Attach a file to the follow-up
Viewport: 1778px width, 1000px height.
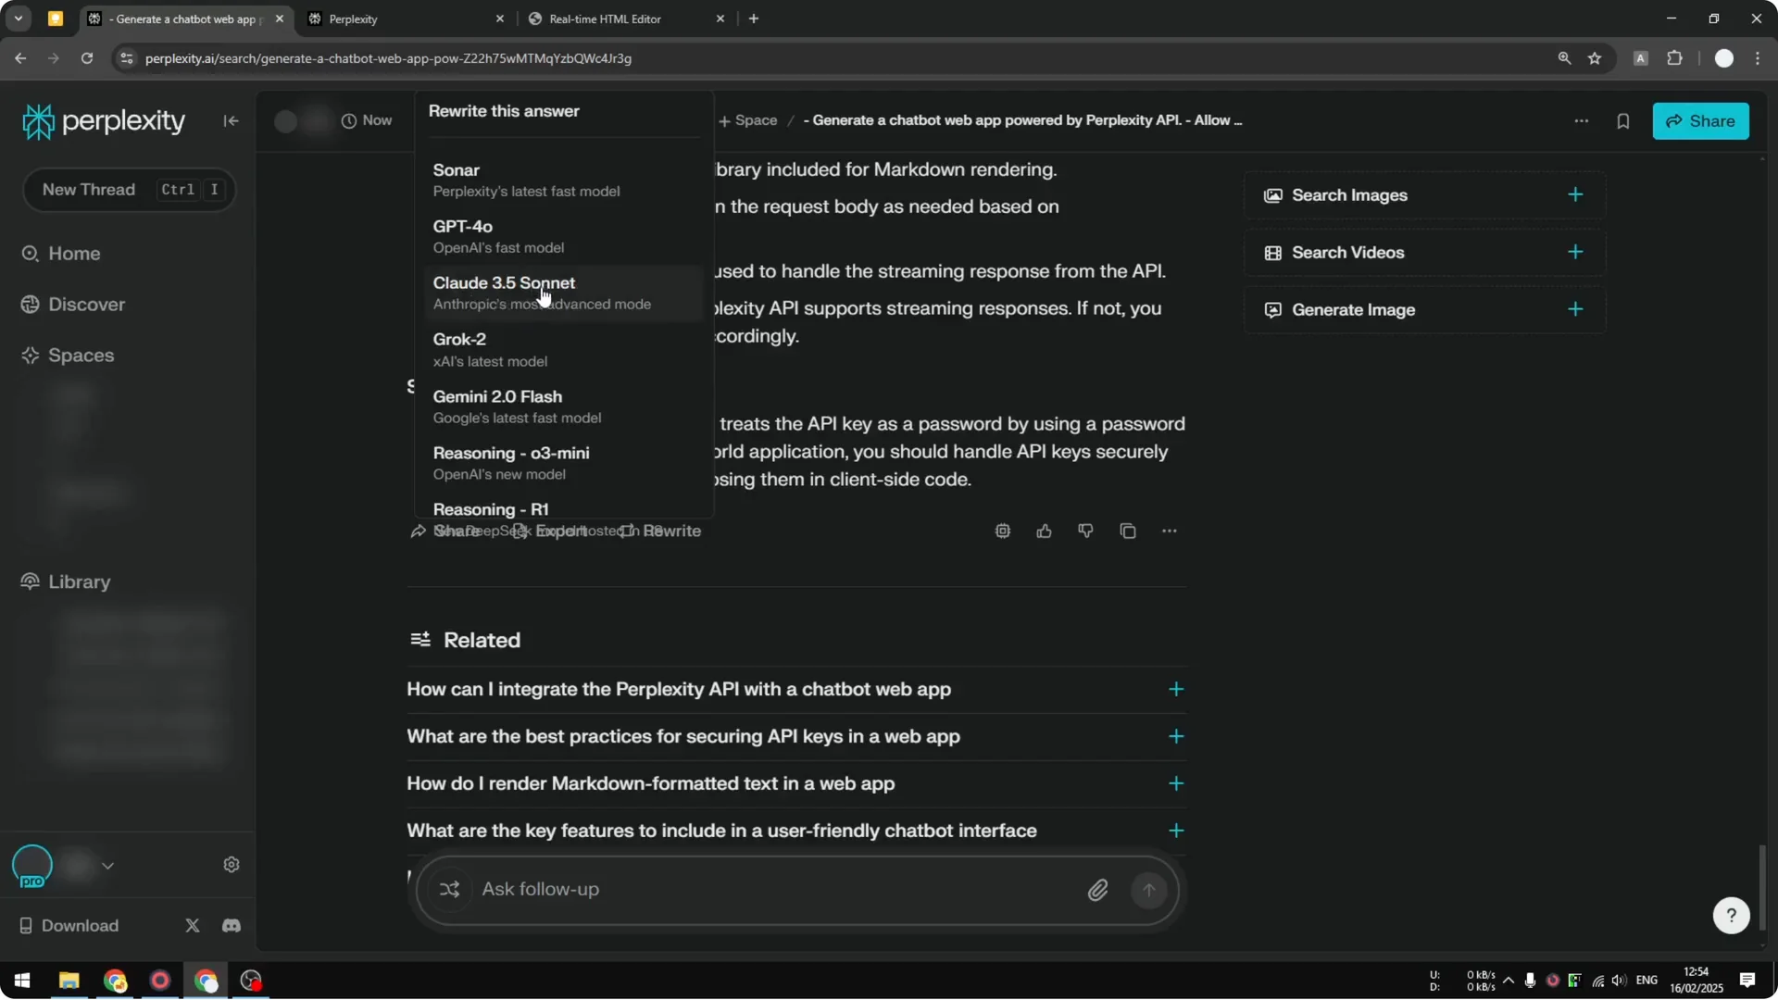point(1098,890)
